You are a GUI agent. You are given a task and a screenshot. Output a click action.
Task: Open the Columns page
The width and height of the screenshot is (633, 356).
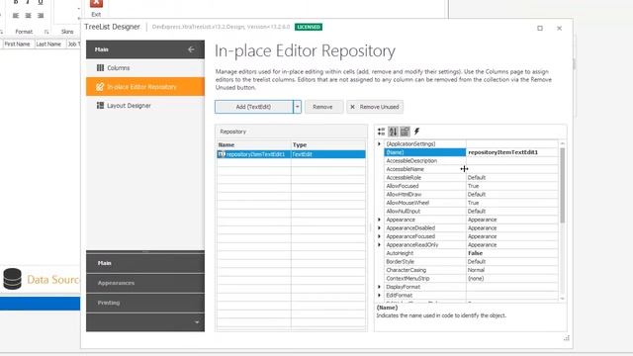145,68
